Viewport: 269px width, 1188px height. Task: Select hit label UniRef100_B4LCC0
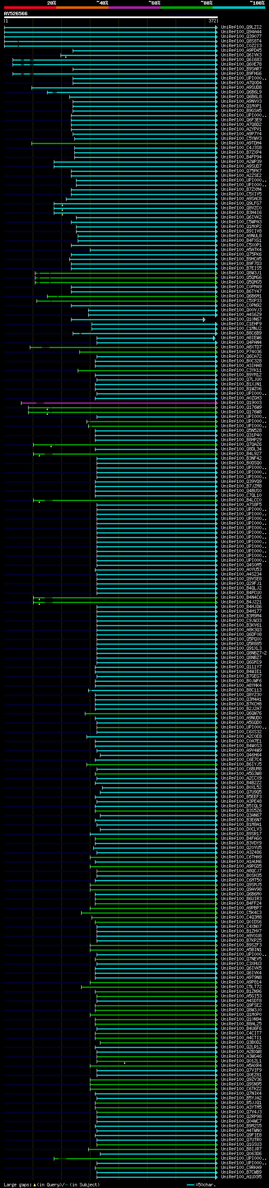(x=241, y=500)
